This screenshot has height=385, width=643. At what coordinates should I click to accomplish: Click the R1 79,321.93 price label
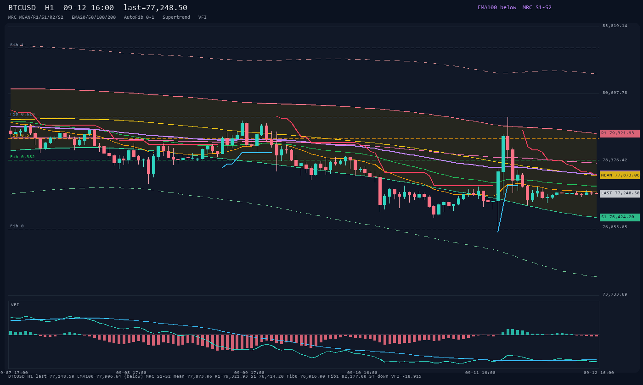[x=620, y=133]
